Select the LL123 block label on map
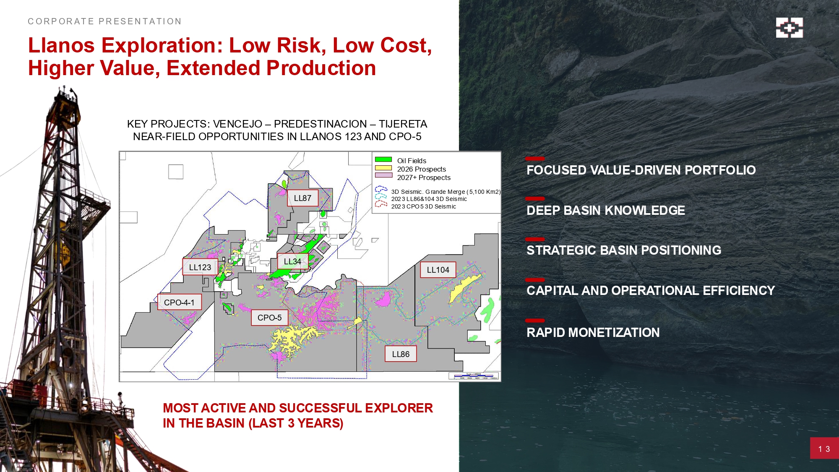The width and height of the screenshot is (839, 472). pos(200,267)
